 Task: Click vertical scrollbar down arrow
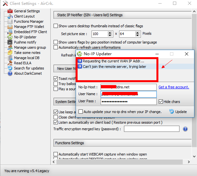point(194,157)
